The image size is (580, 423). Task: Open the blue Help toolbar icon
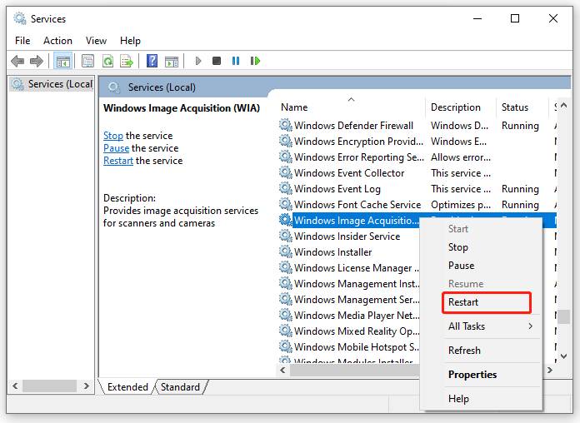(152, 61)
